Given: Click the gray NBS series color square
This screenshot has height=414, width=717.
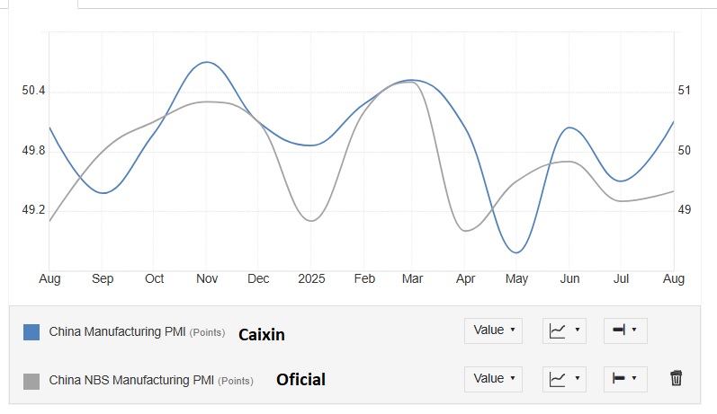Looking at the screenshot, I should click(31, 382).
